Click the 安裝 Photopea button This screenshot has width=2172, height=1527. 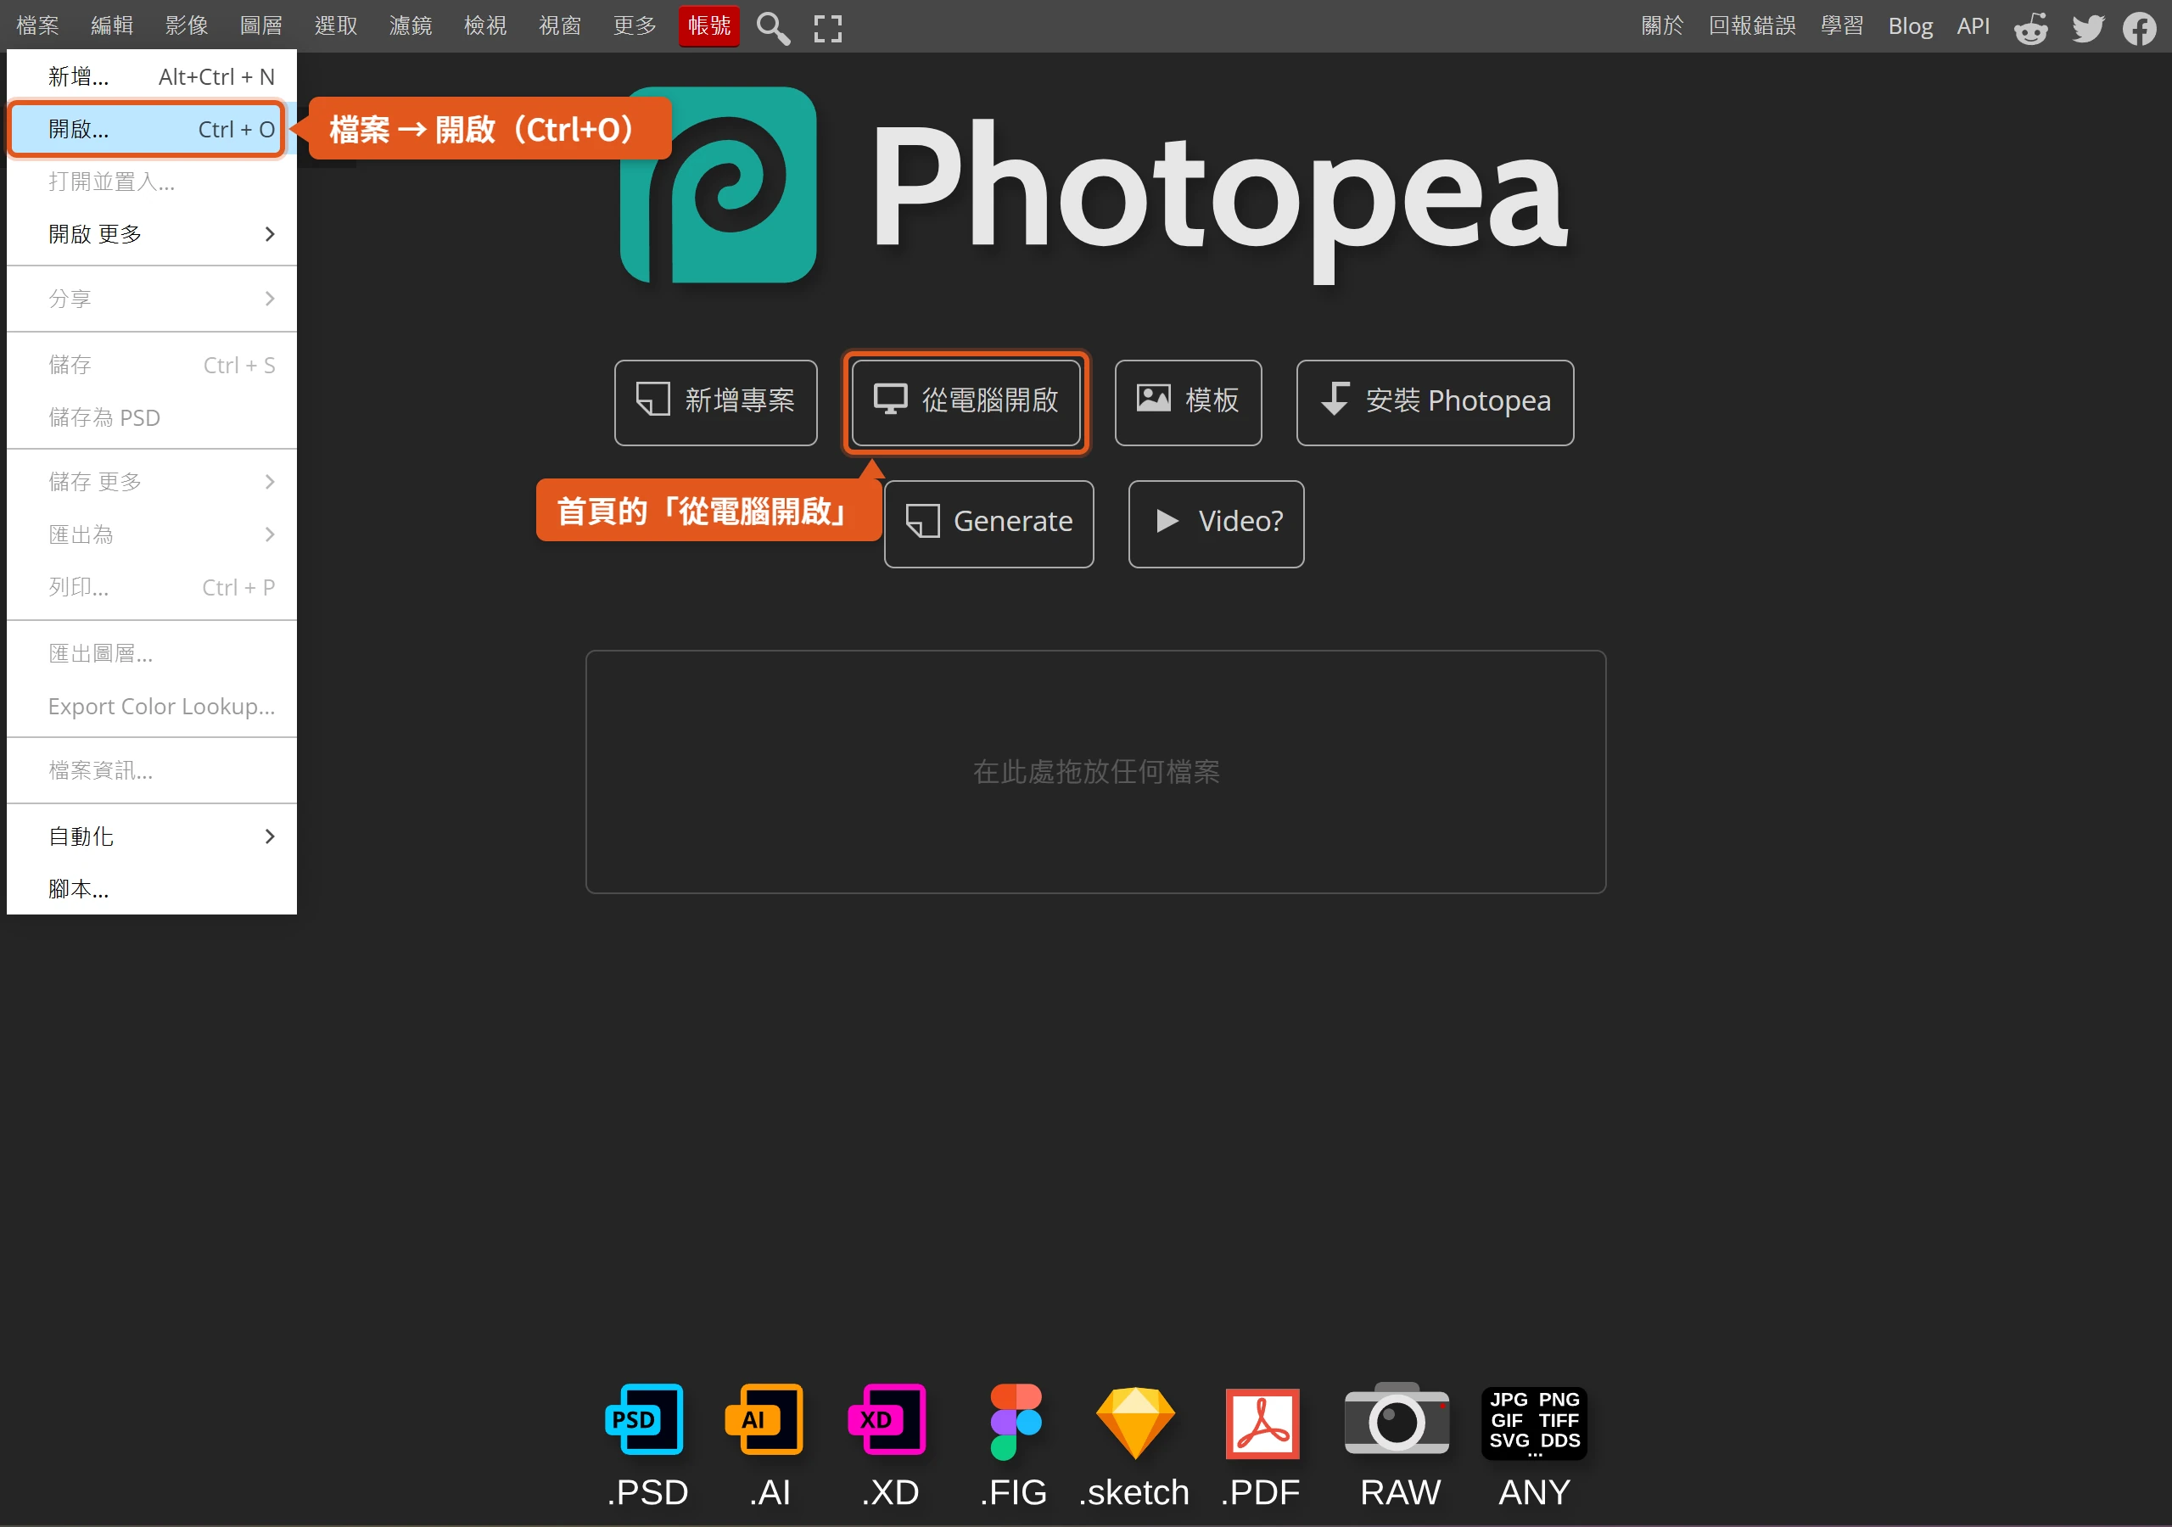pos(1435,402)
